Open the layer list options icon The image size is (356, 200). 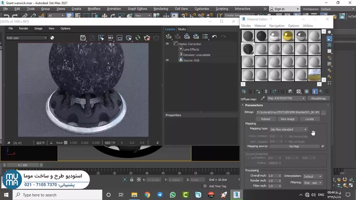pos(205,36)
